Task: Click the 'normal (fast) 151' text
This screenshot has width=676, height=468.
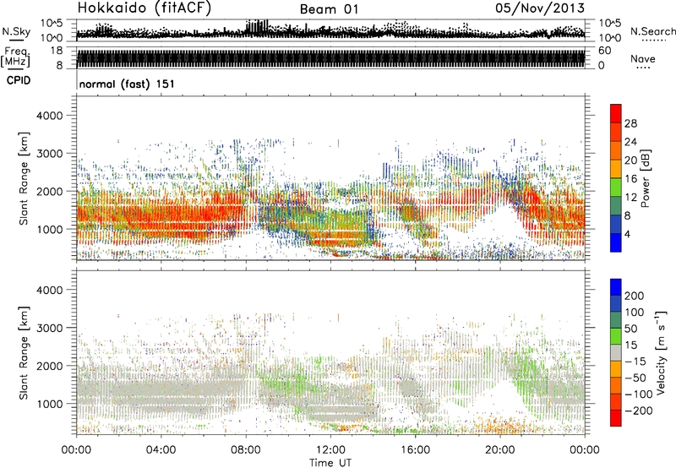Action: coord(128,84)
